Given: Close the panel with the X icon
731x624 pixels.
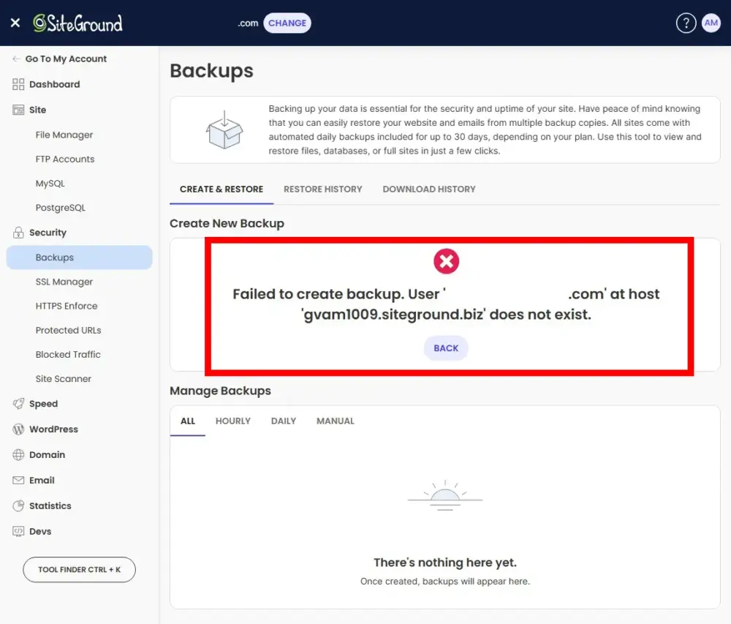Looking at the screenshot, I should [15, 22].
